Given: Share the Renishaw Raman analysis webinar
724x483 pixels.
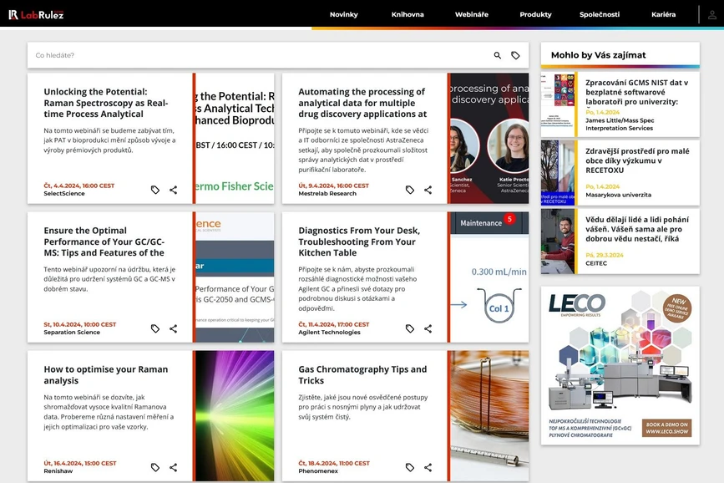Looking at the screenshot, I should pos(173,467).
